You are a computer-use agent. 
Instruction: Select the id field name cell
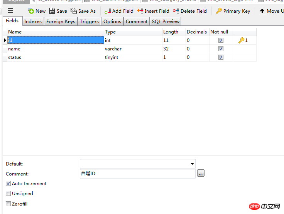tap(56, 40)
